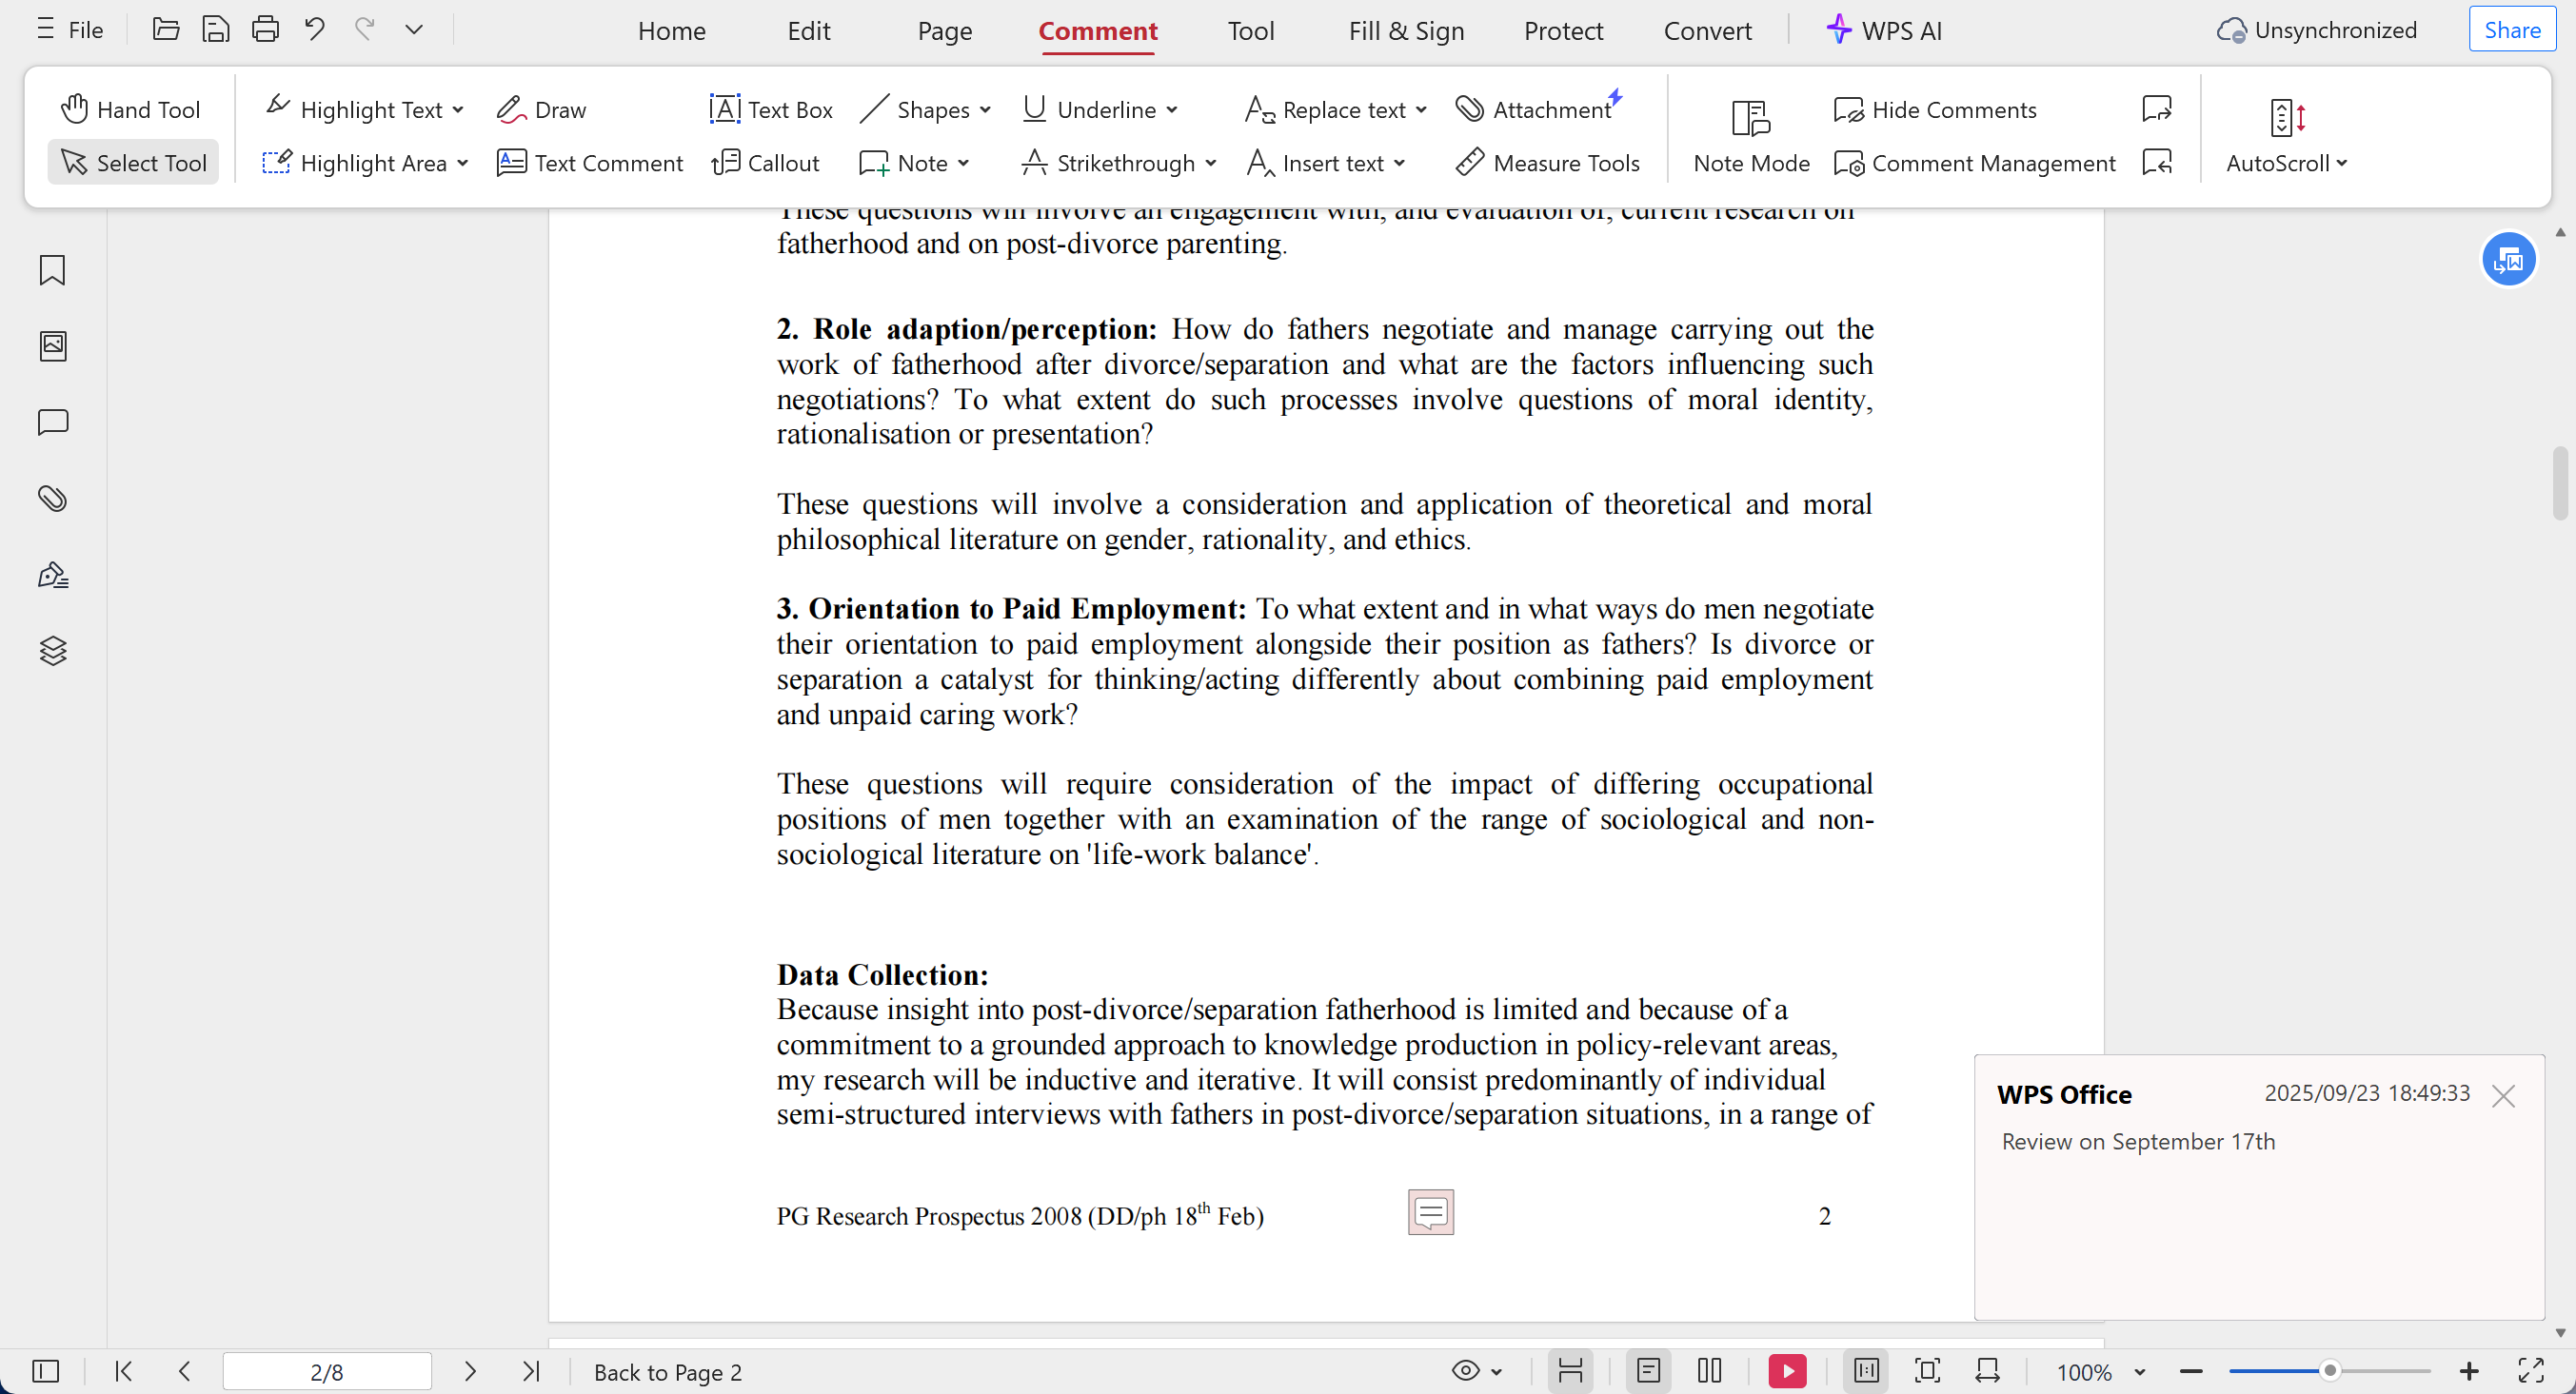Toggle the navigation pane in the status bar
The image size is (2576, 1394).
46,1371
